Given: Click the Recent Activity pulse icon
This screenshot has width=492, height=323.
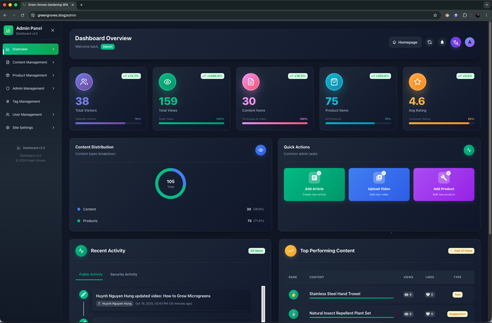Looking at the screenshot, I should pos(81,251).
